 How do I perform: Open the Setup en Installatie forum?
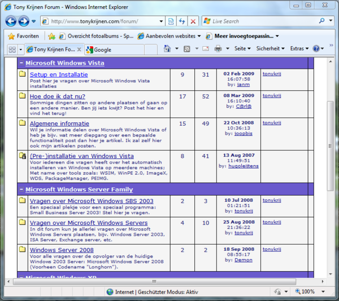pos(59,74)
